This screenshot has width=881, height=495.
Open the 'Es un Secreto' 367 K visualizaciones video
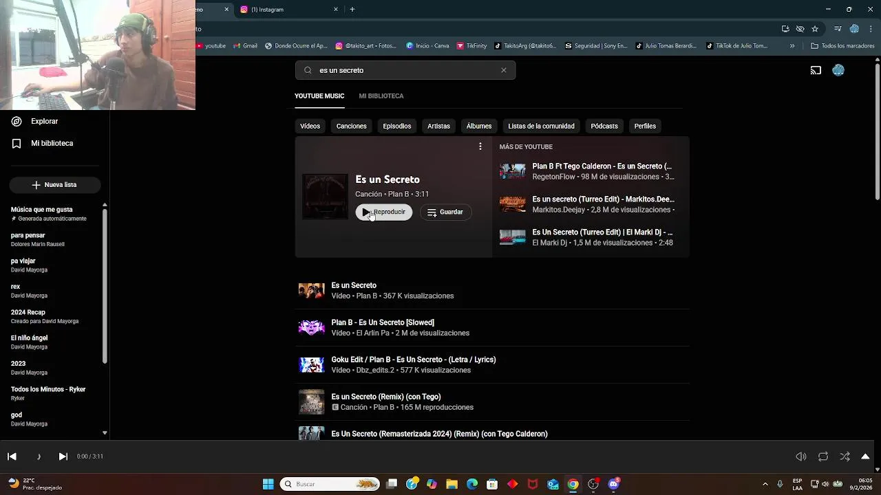[x=492, y=291]
